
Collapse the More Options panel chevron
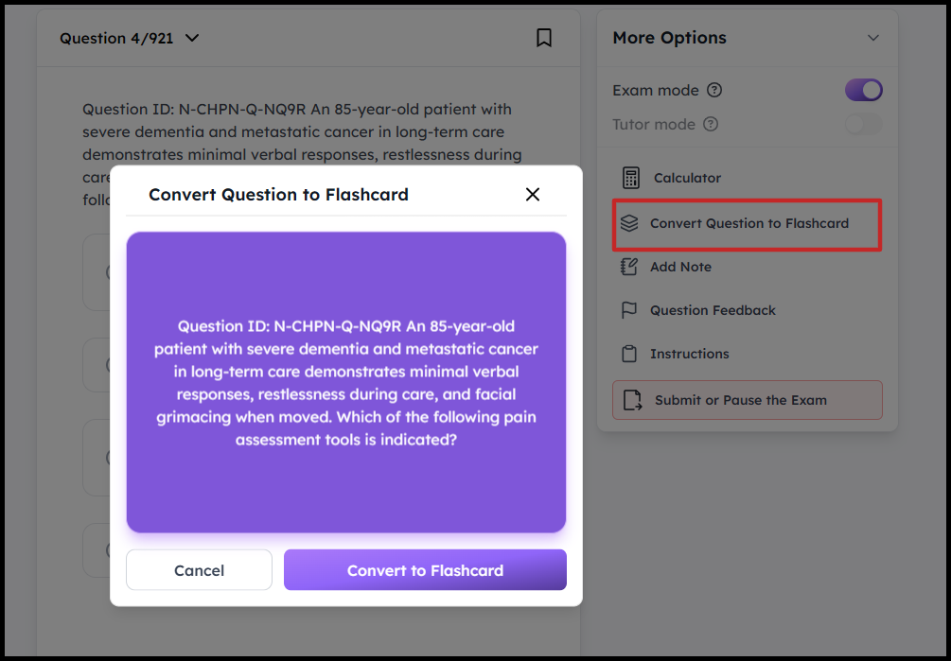pos(872,38)
